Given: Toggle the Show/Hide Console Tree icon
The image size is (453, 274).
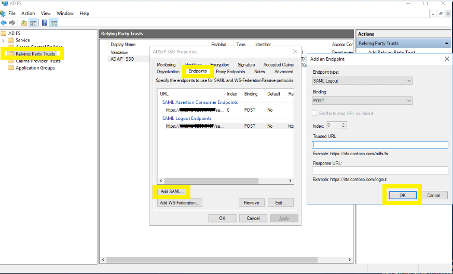Looking at the screenshot, I should [33, 23].
